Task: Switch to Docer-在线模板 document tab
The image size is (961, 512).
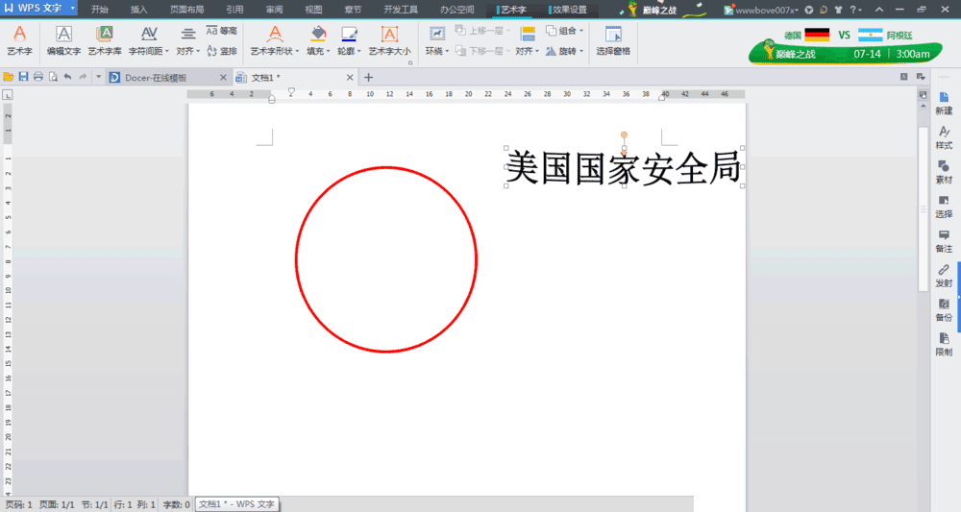Action: pyautogui.click(x=157, y=78)
